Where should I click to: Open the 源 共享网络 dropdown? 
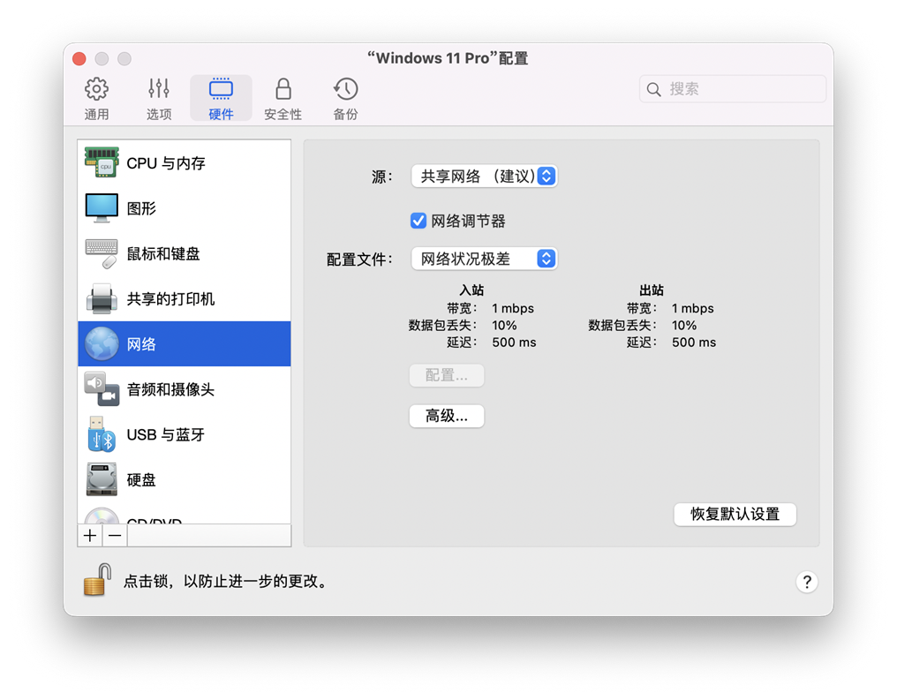pyautogui.click(x=484, y=177)
